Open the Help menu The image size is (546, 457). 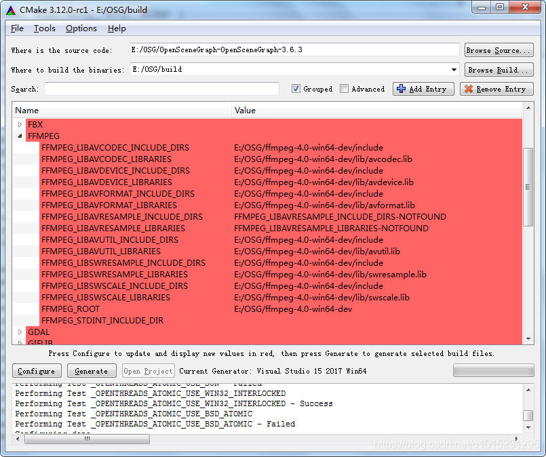[x=117, y=28]
